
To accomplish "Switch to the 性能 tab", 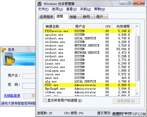I will (75, 17).
